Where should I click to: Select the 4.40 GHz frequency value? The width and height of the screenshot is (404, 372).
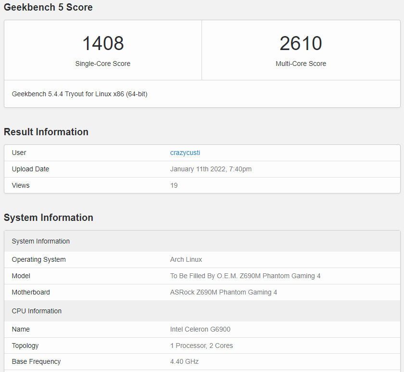[184, 362]
